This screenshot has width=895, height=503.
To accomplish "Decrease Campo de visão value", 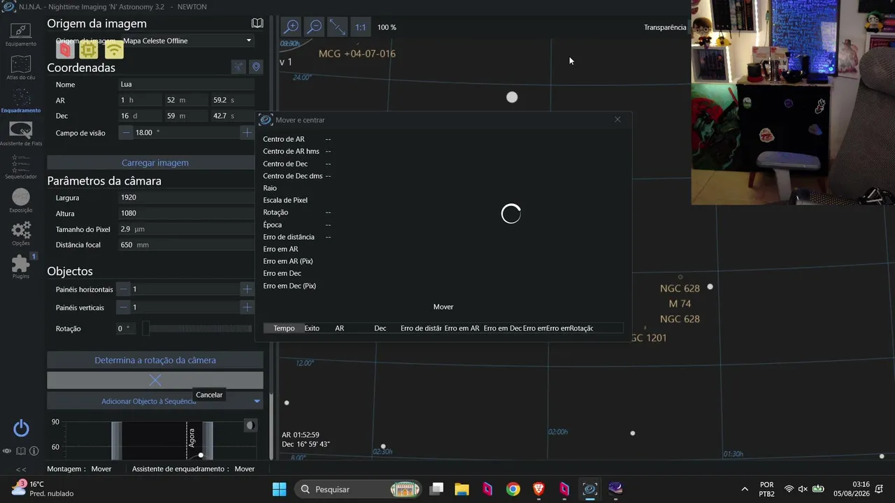I will 126,132.
